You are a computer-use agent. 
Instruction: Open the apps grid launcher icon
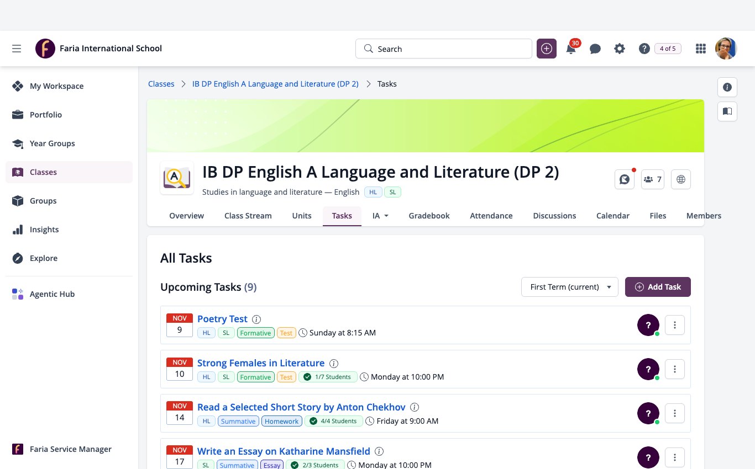701,49
